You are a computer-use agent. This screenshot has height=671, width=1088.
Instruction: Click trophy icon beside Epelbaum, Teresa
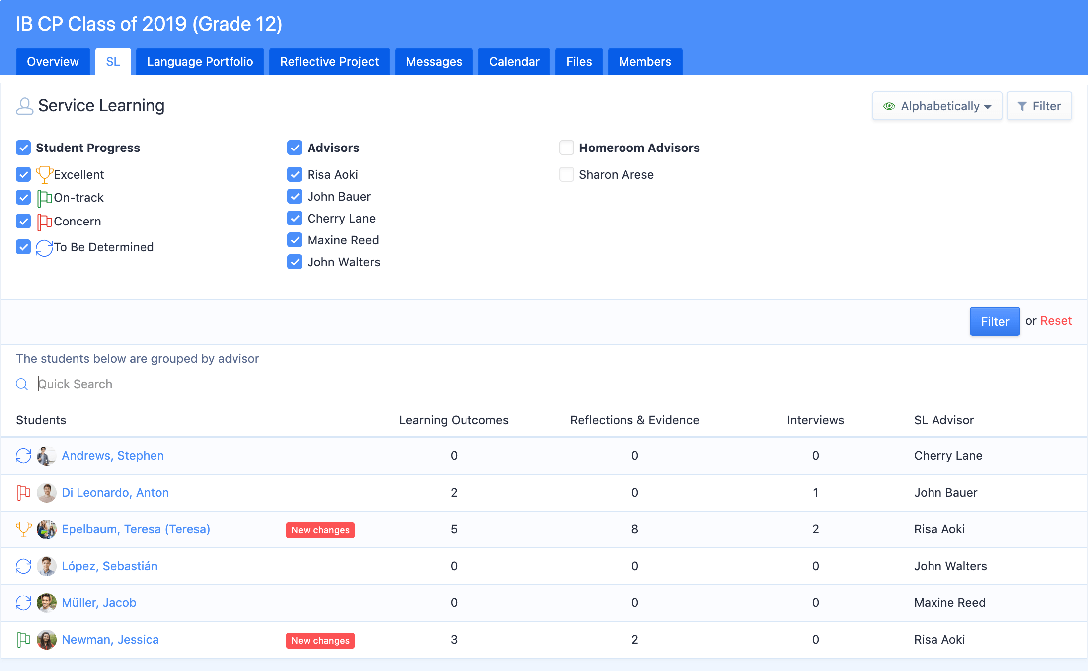(23, 529)
